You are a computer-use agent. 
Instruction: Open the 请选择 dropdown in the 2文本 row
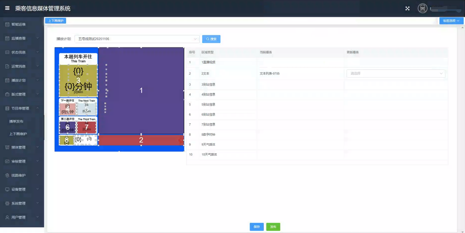pyautogui.click(x=396, y=73)
